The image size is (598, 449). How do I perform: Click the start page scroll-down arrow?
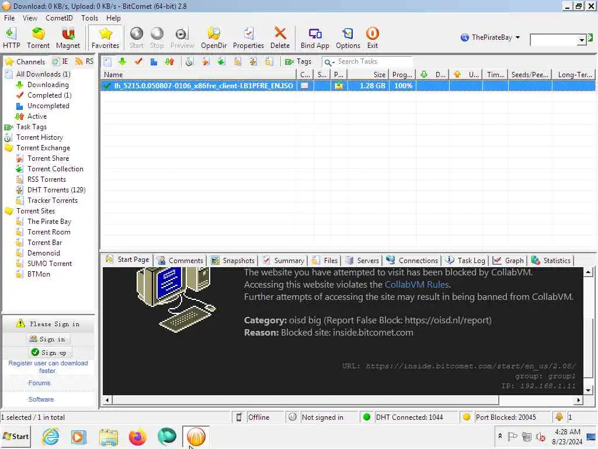click(589, 390)
